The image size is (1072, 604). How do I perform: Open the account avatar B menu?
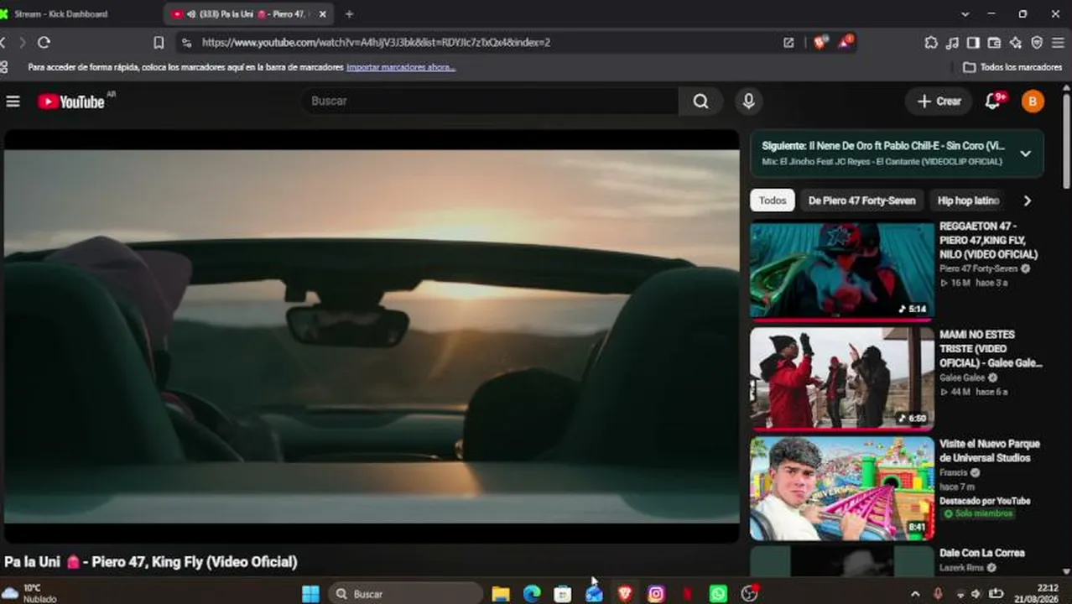tap(1033, 102)
